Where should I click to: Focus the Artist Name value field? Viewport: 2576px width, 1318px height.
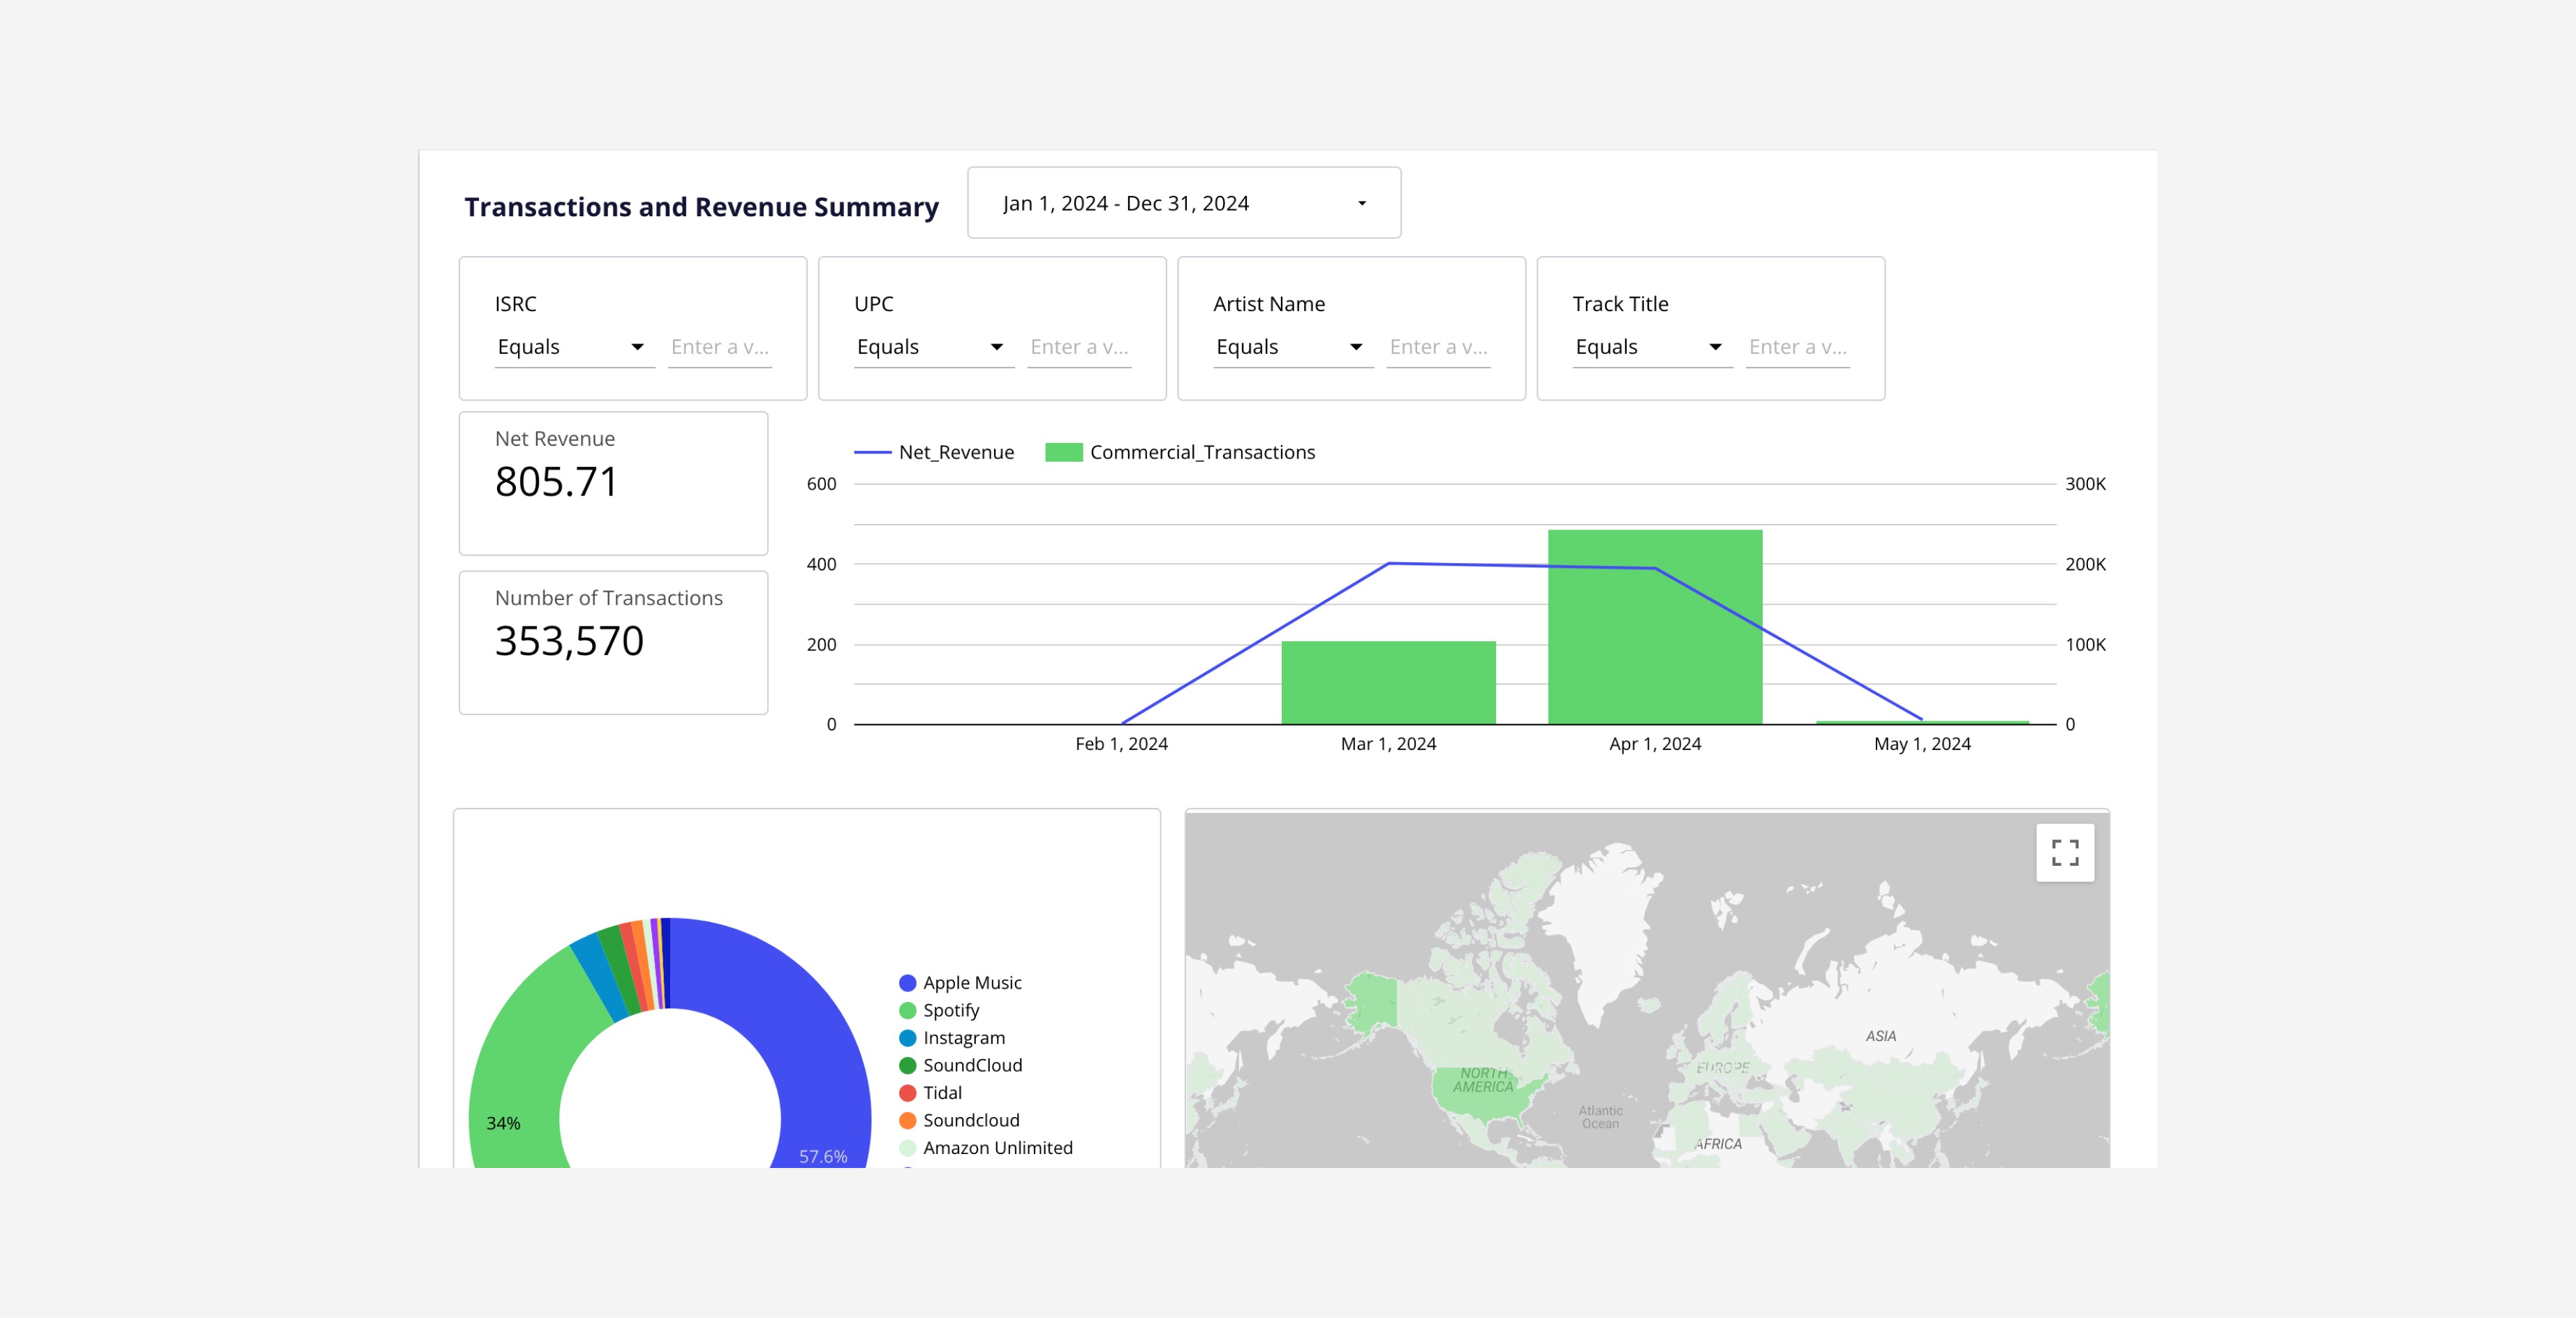click(x=1438, y=347)
